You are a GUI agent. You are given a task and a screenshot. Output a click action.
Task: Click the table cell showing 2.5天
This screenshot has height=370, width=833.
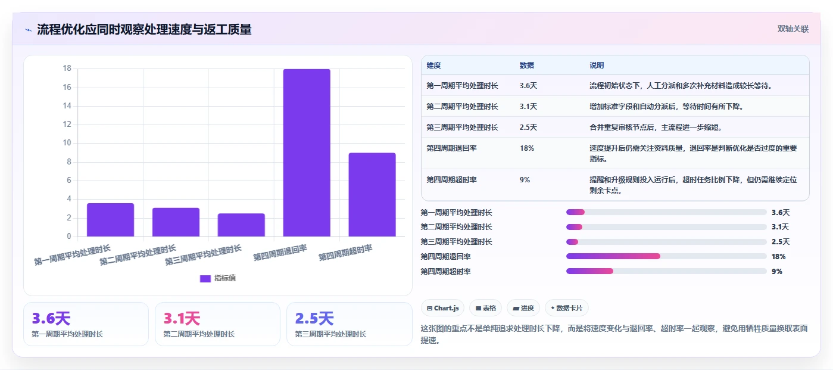point(528,128)
